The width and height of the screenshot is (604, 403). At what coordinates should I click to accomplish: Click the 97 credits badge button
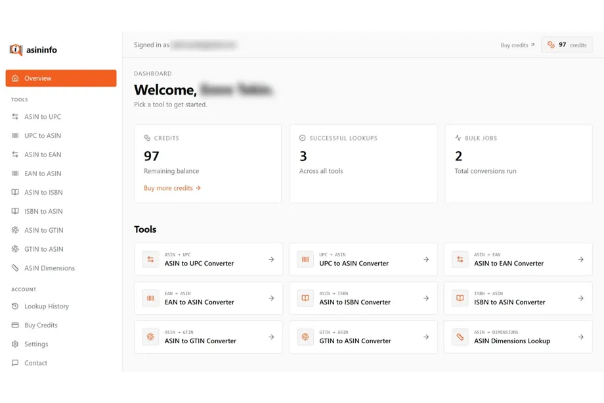pos(567,45)
